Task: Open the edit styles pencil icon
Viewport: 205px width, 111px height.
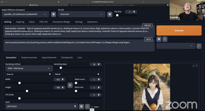Action: point(199,46)
